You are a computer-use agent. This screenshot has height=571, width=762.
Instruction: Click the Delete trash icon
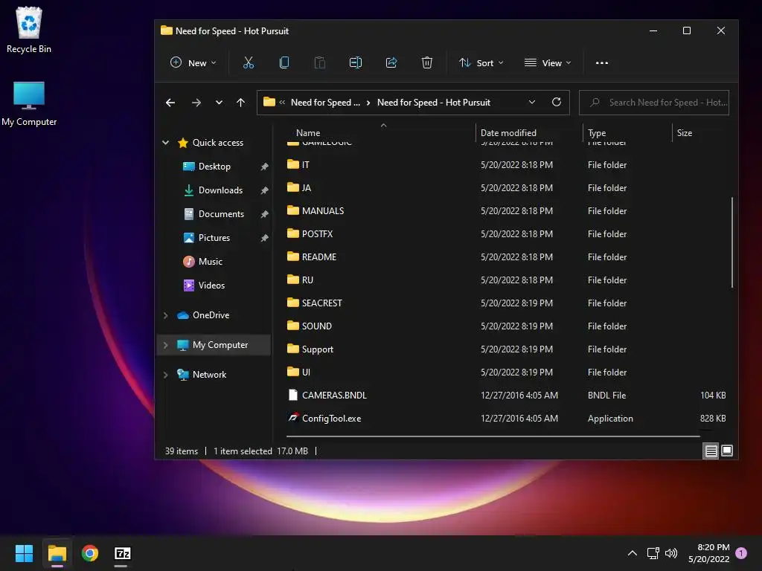point(426,62)
